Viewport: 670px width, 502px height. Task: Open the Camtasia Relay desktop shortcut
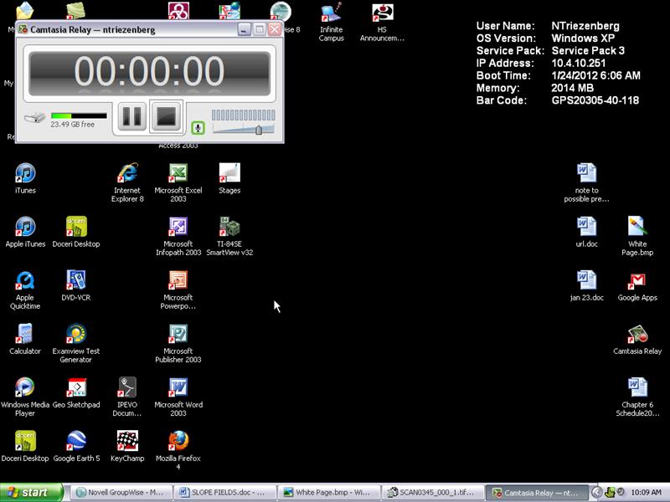(637, 340)
